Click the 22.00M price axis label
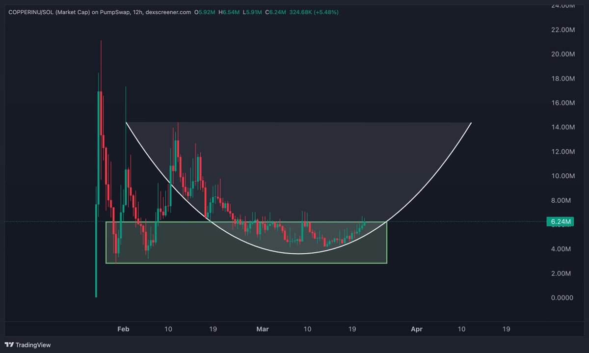 point(562,30)
